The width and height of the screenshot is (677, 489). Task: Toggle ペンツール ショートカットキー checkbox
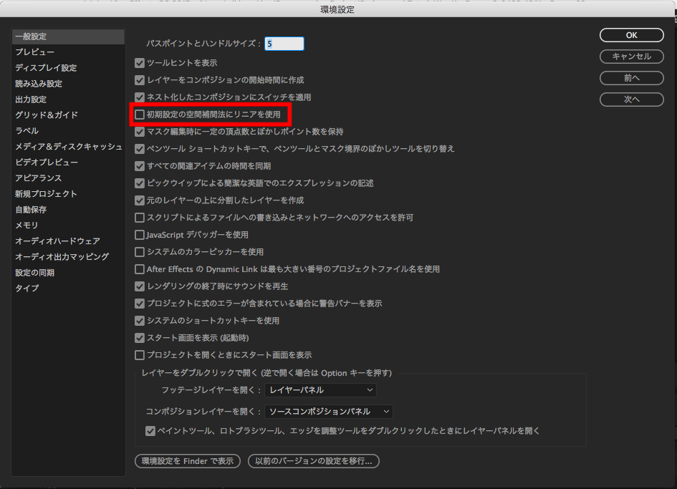(x=140, y=149)
